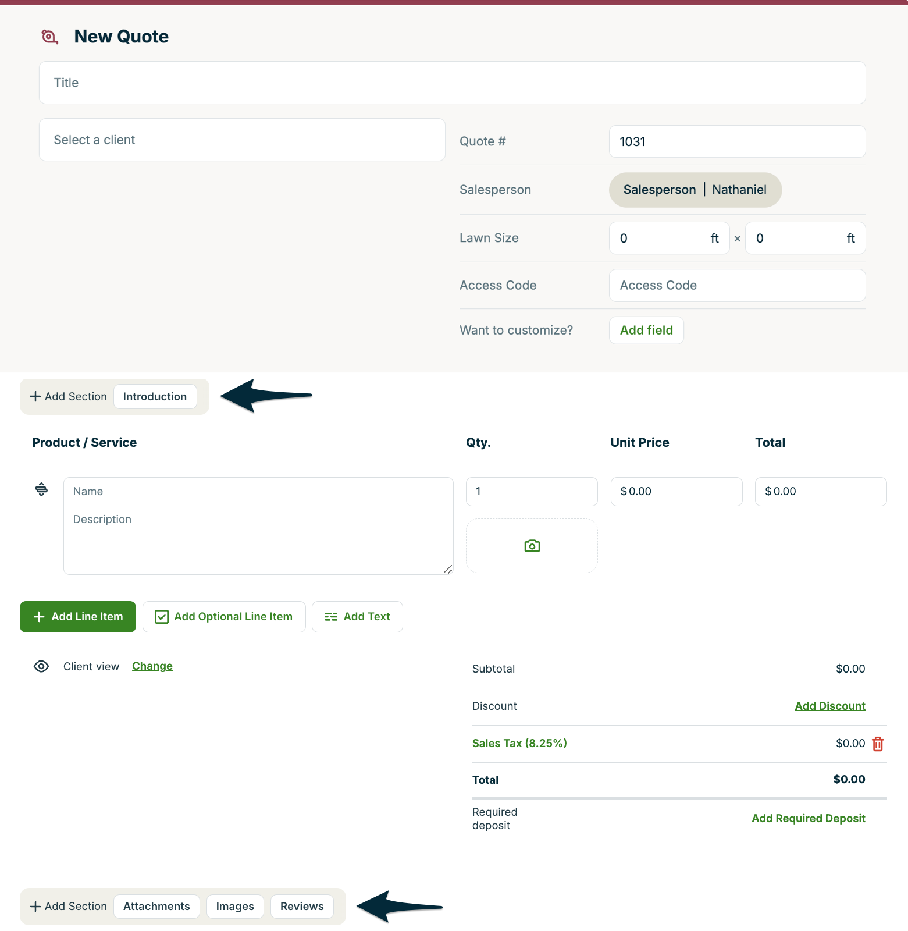Open the Sales Tax (8.25%) link
This screenshot has height=931, width=908.
click(x=519, y=743)
